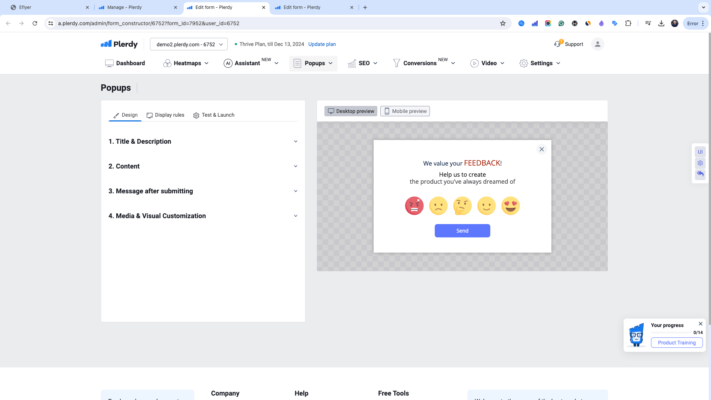This screenshot has height=400, width=711.
Task: Click the Send button in popup preview
Action: (x=462, y=230)
